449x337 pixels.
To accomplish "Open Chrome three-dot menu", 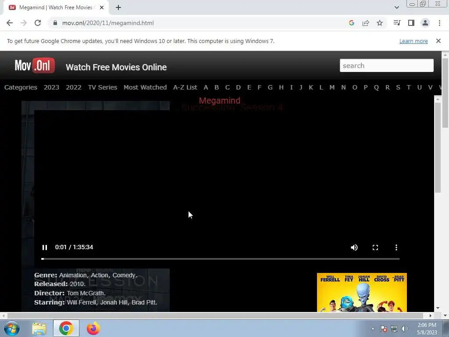I will [439, 23].
